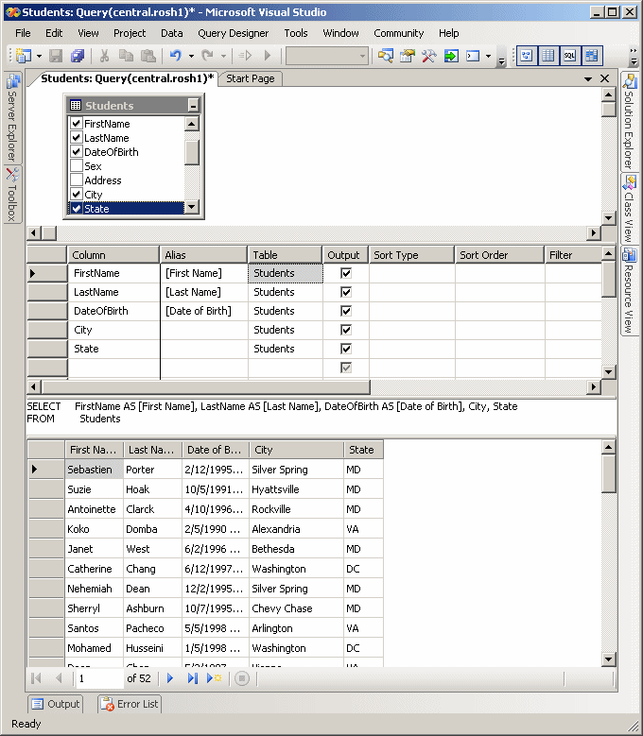This screenshot has width=643, height=736.
Task: Click the Cut scissors icon
Action: pos(104,56)
